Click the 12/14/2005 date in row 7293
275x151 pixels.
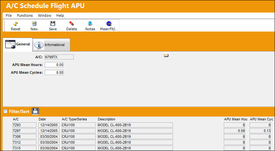(49, 125)
